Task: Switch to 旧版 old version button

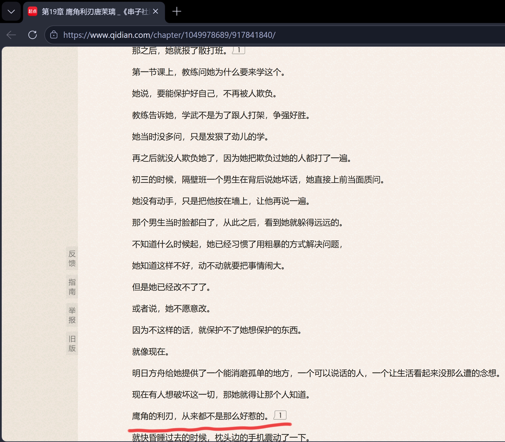Action: (72, 343)
